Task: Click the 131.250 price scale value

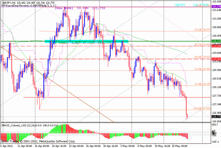Action: pos(216,19)
